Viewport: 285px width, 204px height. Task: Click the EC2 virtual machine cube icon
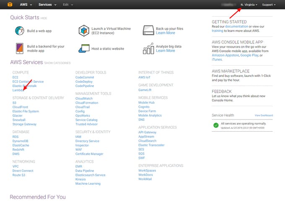pyautogui.click(x=84, y=31)
